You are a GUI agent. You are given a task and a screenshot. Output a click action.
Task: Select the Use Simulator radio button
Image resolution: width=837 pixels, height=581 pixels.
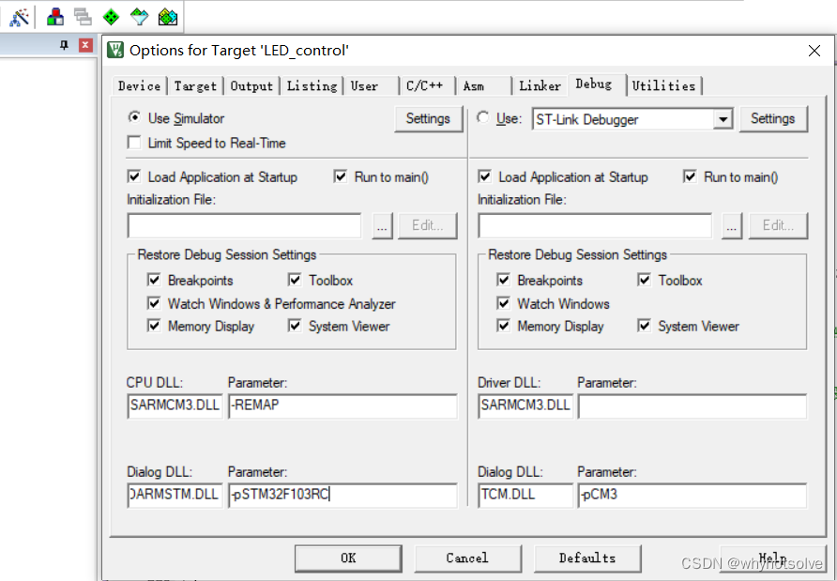[135, 117]
